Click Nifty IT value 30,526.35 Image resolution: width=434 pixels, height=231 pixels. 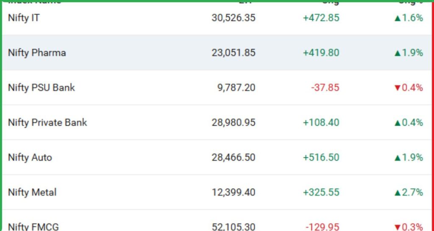click(234, 18)
